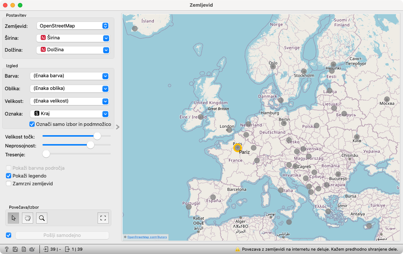Collapse the left control panel arrow
This screenshot has height=254, width=403.
click(x=118, y=127)
